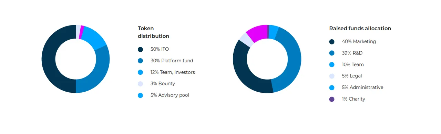Click the Token distribution heading
This screenshot has width=441, height=134.
tap(153, 32)
